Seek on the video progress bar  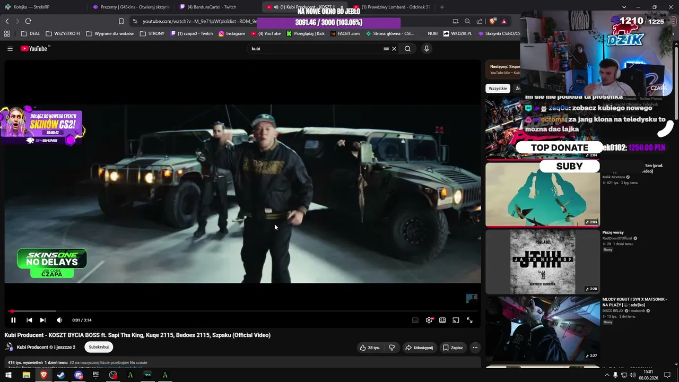243,311
